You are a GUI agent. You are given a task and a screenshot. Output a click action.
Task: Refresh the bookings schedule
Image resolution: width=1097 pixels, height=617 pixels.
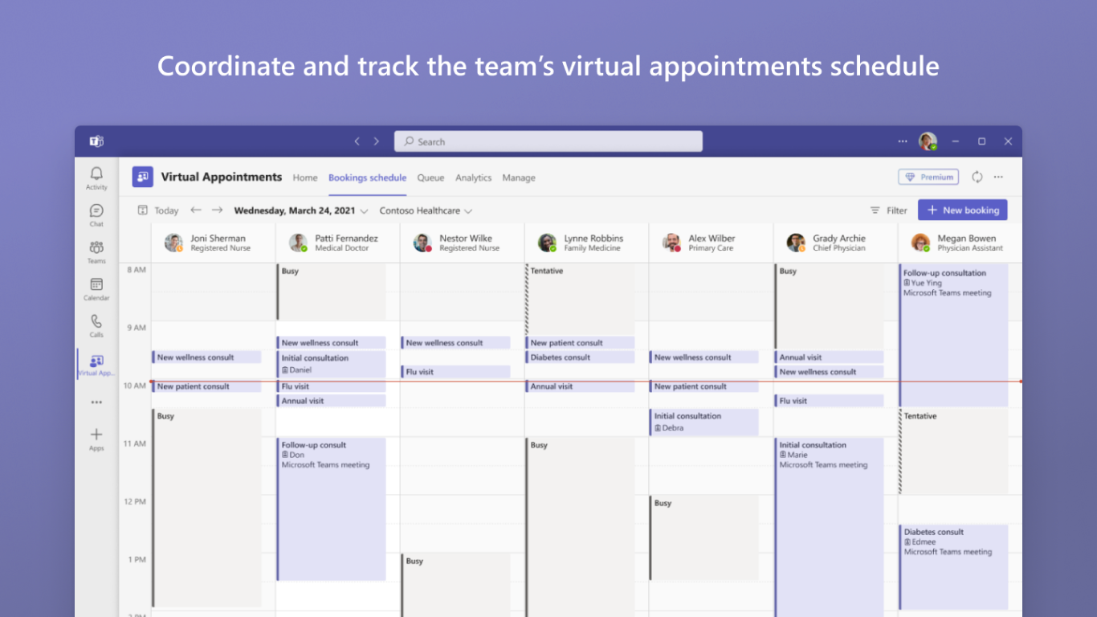click(x=977, y=177)
